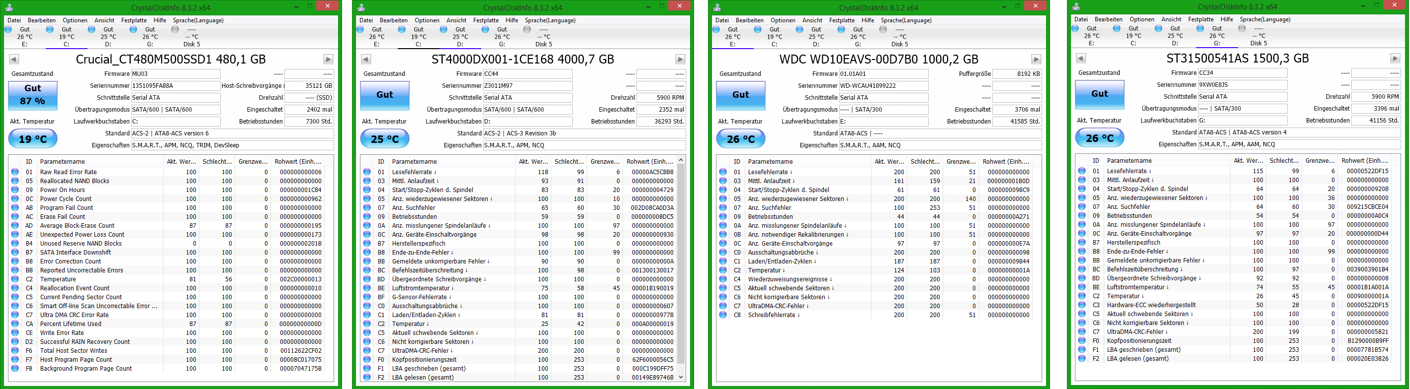Screen dimensions: 1410x389
Task: Select Befehlszeitüberschreitung row in ST4000DX001 window
Action: (x=520, y=270)
